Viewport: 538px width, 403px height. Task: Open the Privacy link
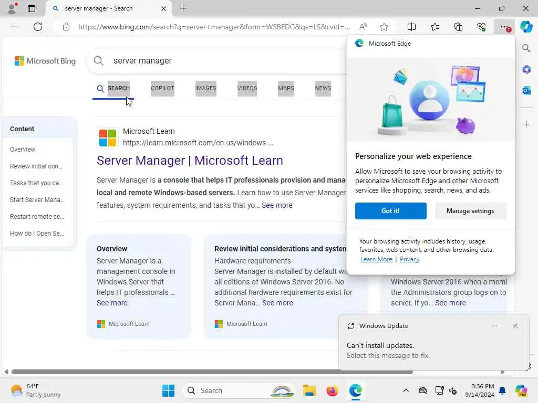[409, 259]
